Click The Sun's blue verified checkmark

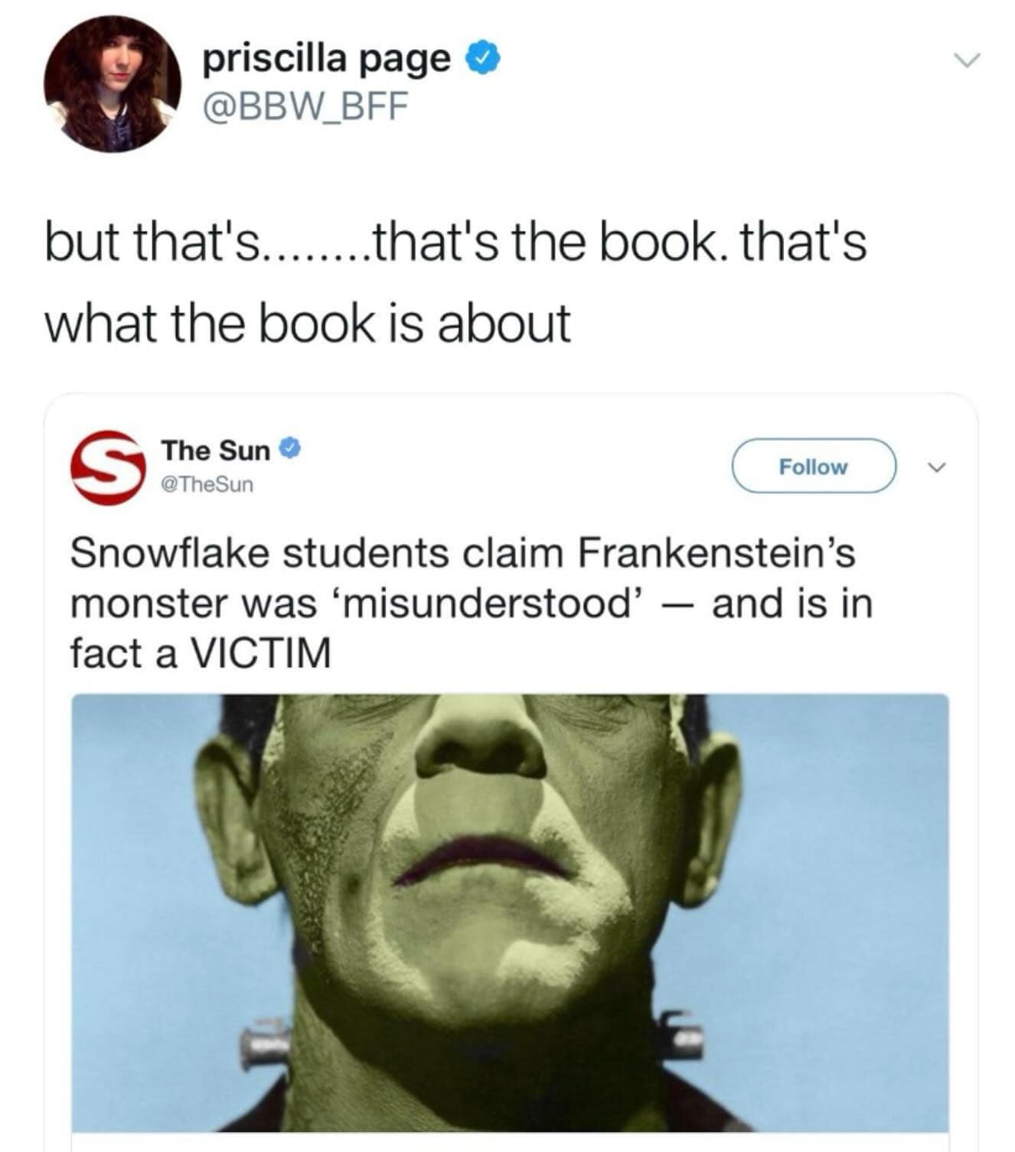289,450
